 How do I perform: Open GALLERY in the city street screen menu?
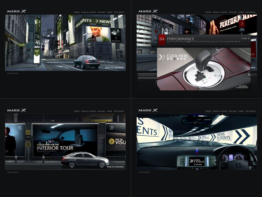coord(101,12)
